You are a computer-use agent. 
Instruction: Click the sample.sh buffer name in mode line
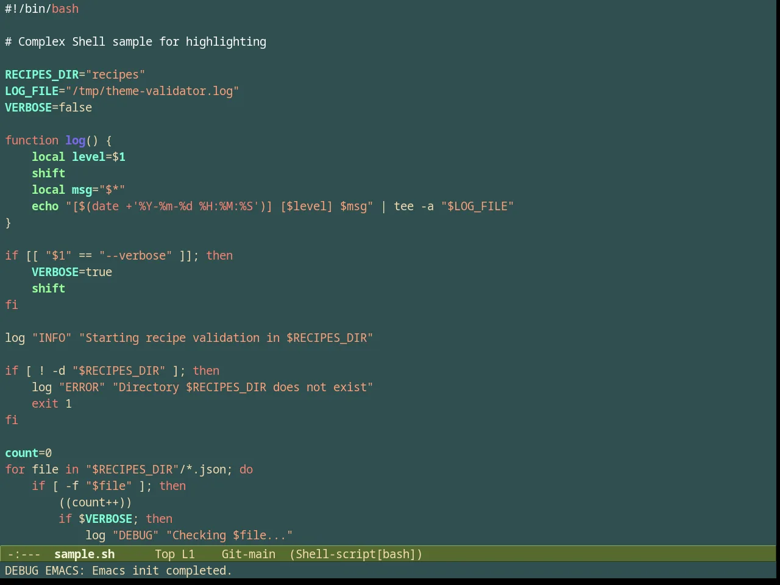84,554
